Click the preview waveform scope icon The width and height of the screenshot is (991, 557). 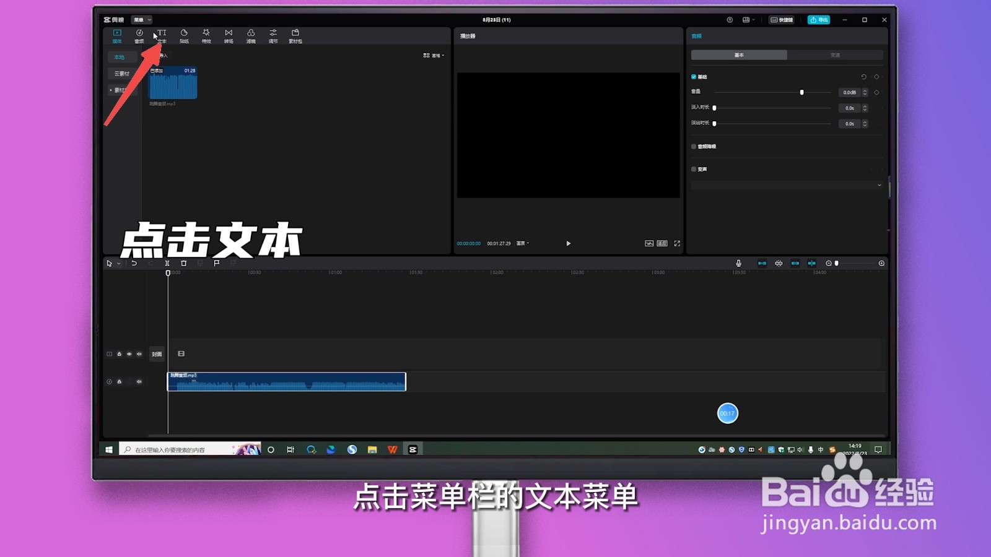click(649, 243)
